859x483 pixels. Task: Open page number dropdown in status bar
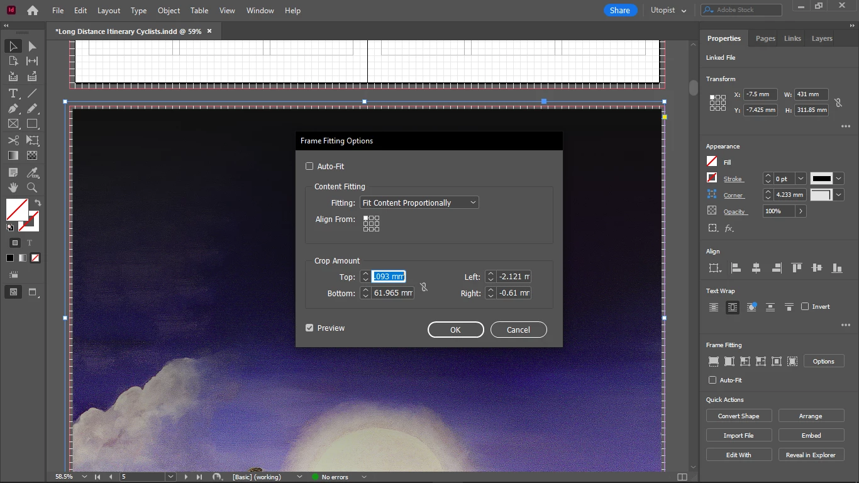pyautogui.click(x=170, y=477)
